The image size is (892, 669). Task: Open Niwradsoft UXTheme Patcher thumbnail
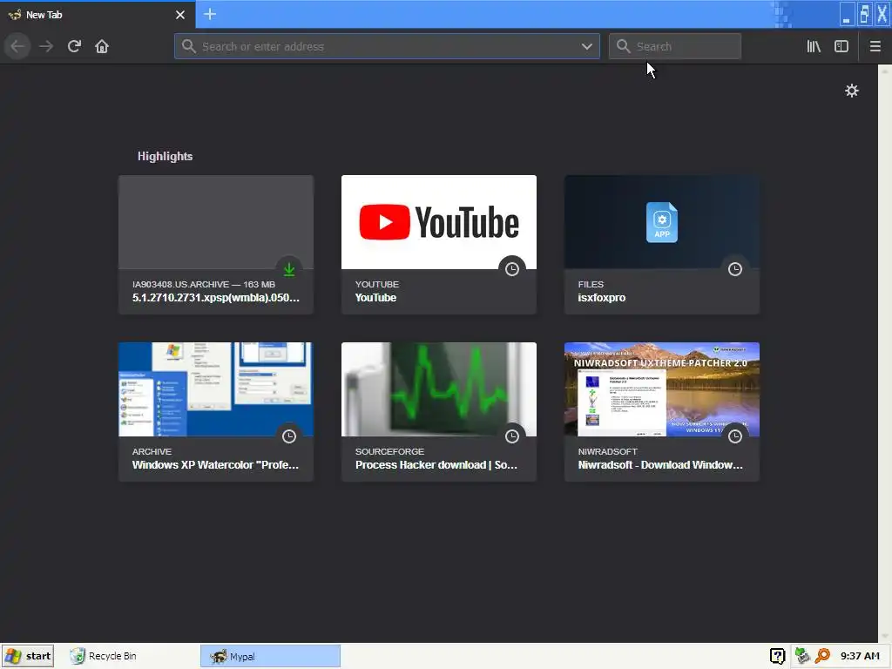[x=662, y=389]
